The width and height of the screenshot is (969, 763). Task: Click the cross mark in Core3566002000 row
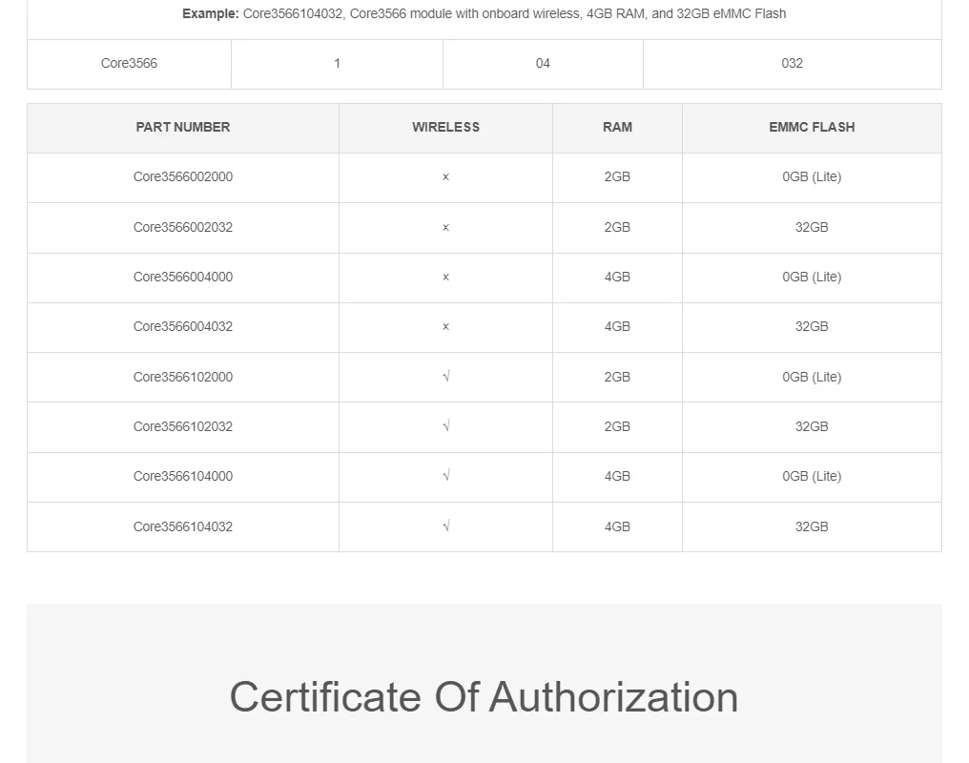click(x=445, y=177)
